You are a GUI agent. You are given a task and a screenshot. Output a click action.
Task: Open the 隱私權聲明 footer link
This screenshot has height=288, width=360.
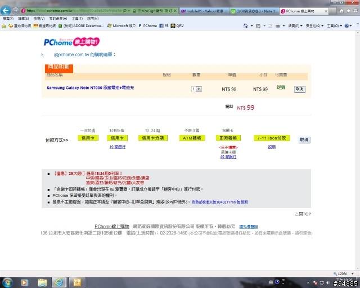[249, 227]
